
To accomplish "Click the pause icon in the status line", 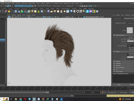I will 95,6.
